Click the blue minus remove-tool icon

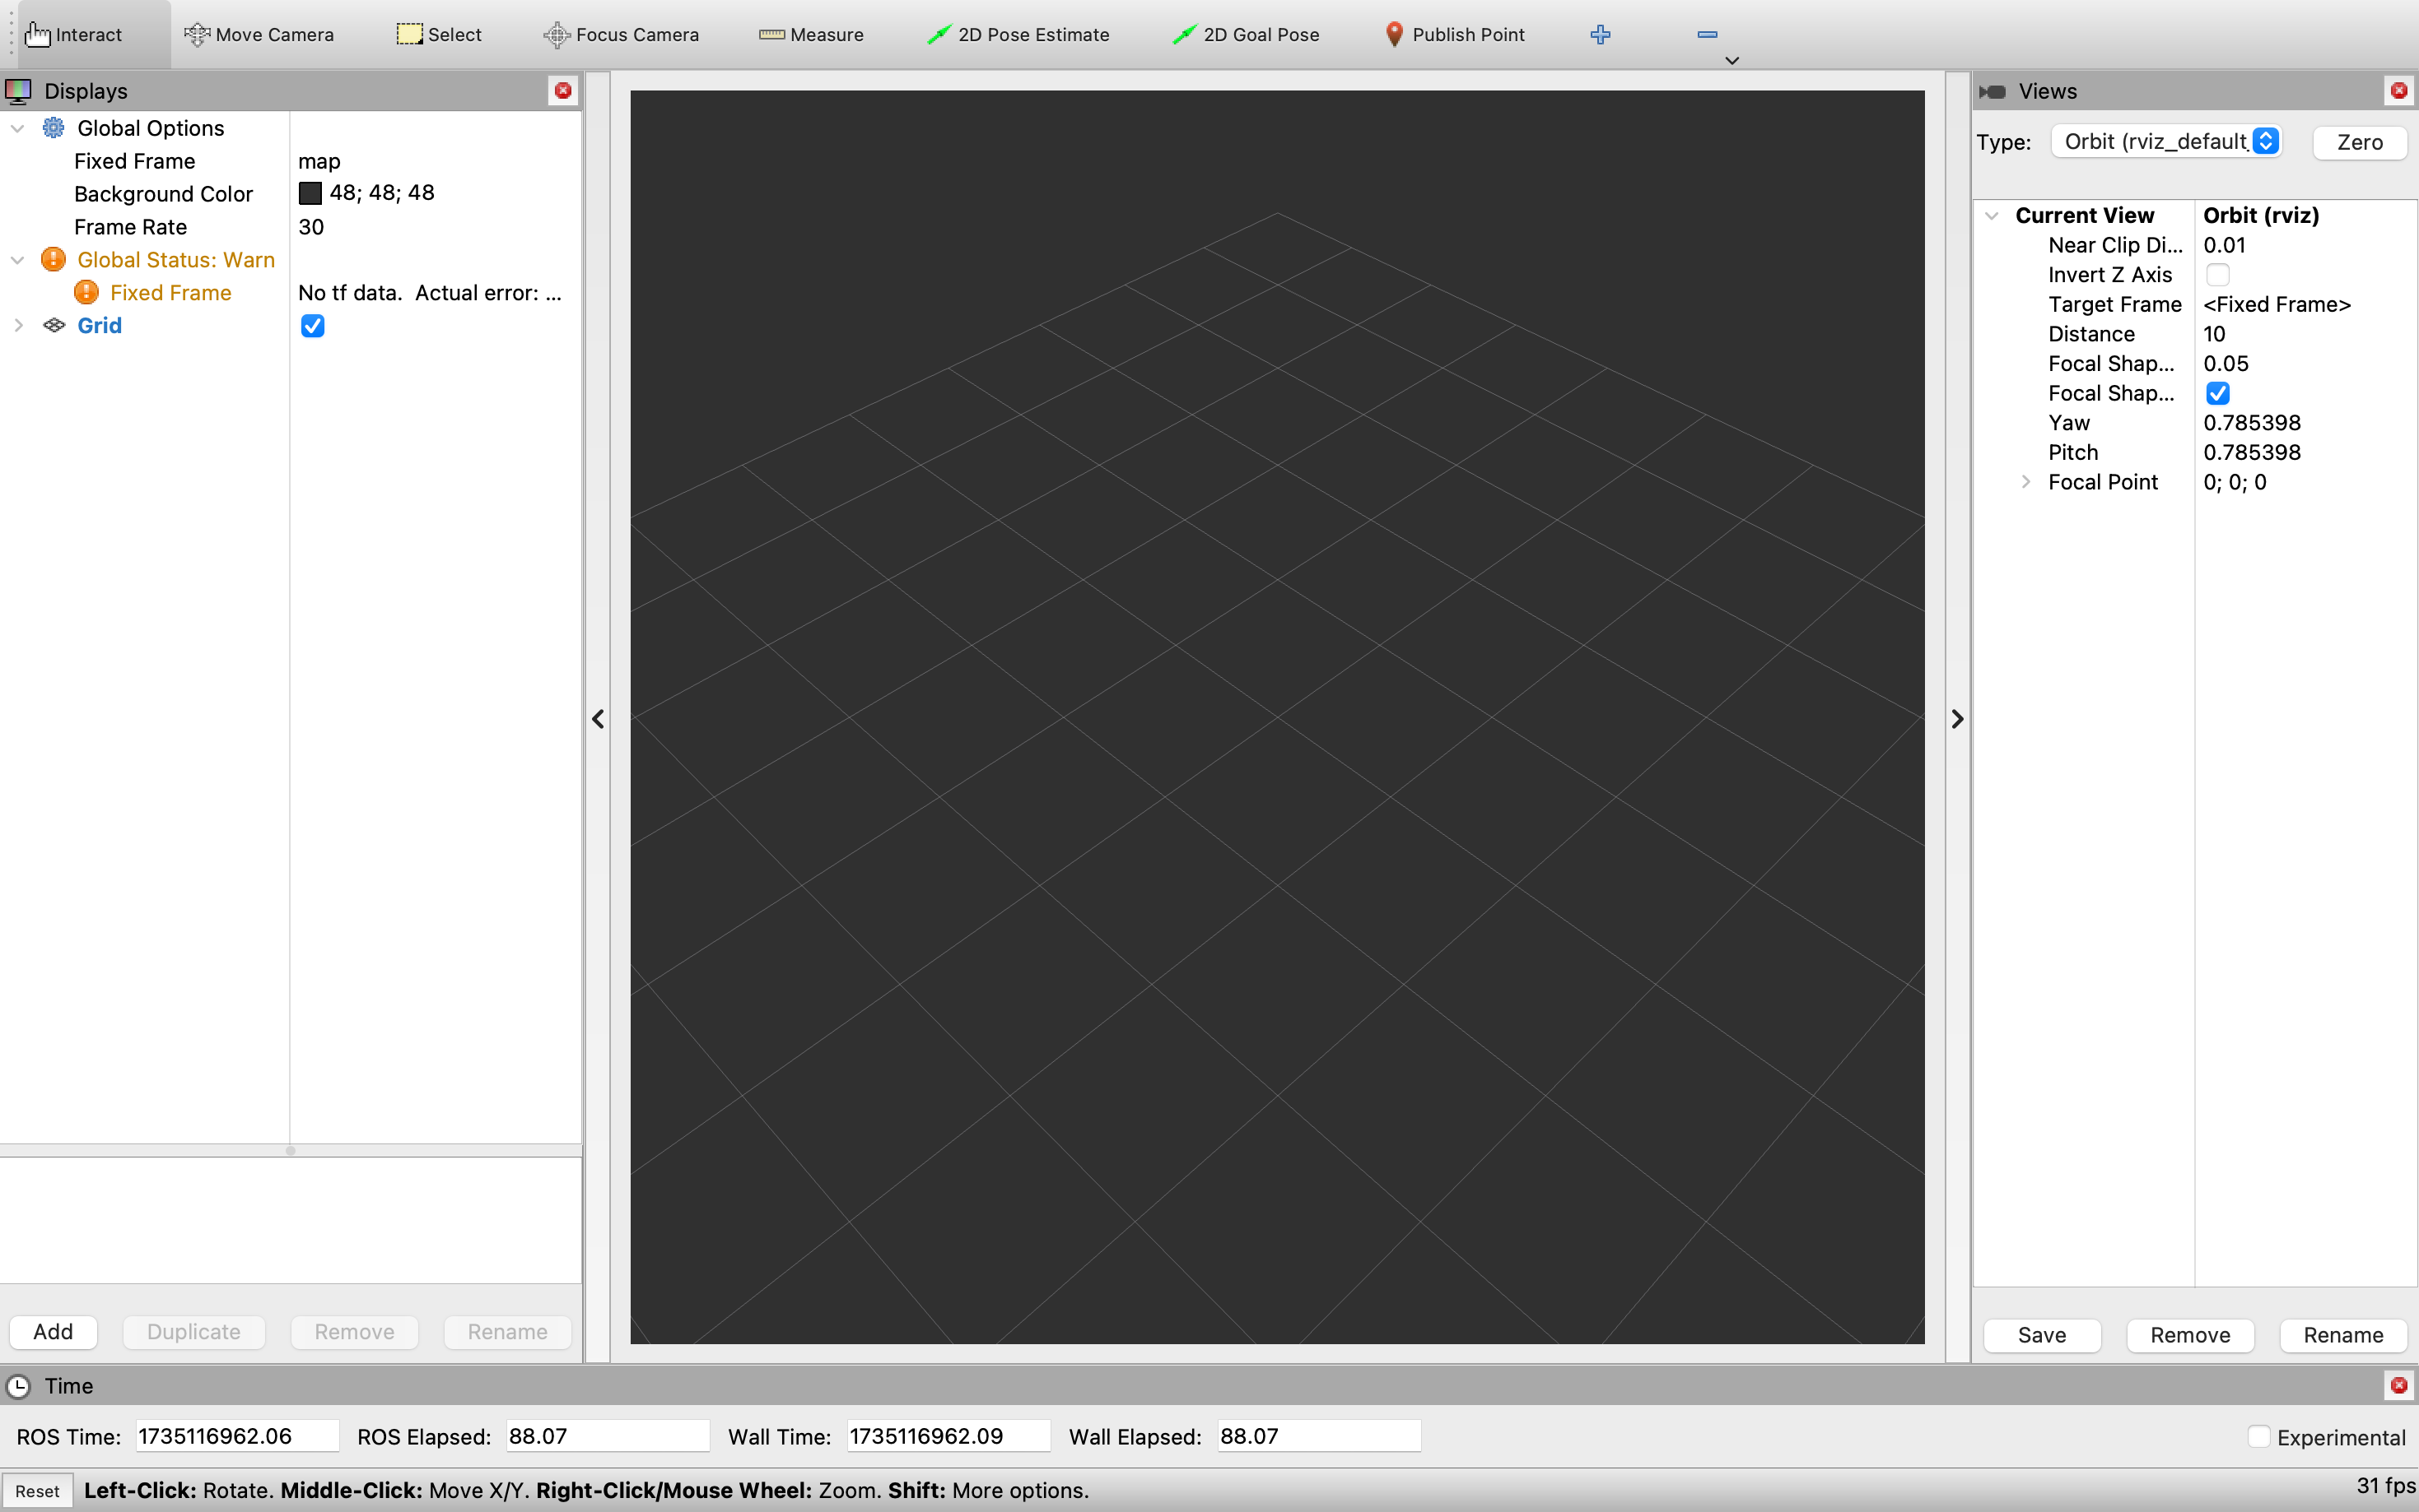1708,35
